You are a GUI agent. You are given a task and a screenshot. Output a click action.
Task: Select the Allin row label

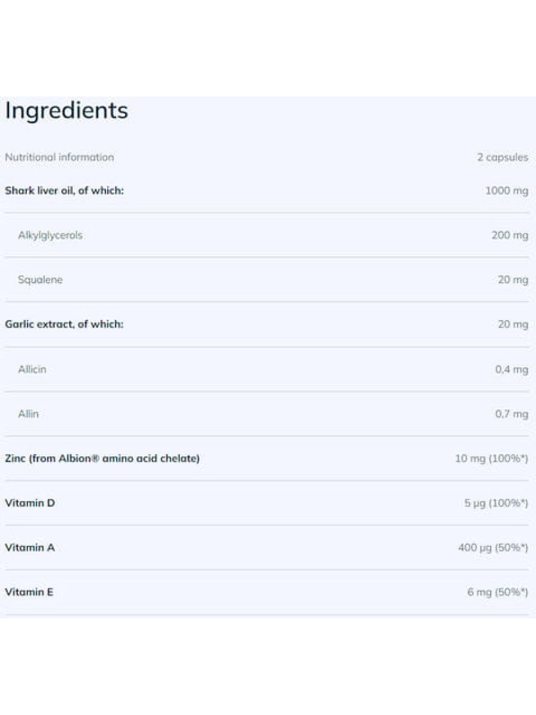28,414
